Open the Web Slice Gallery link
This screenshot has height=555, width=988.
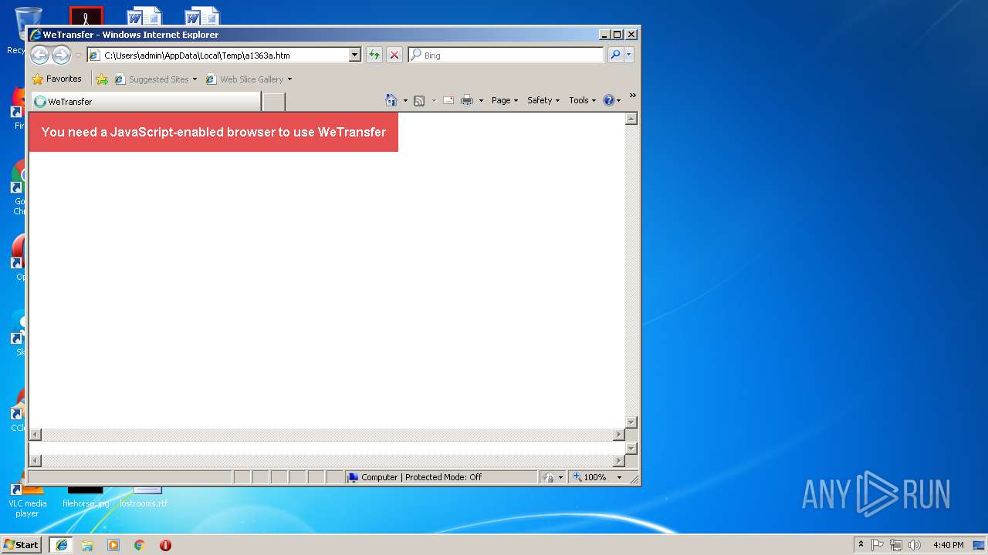pyautogui.click(x=245, y=79)
